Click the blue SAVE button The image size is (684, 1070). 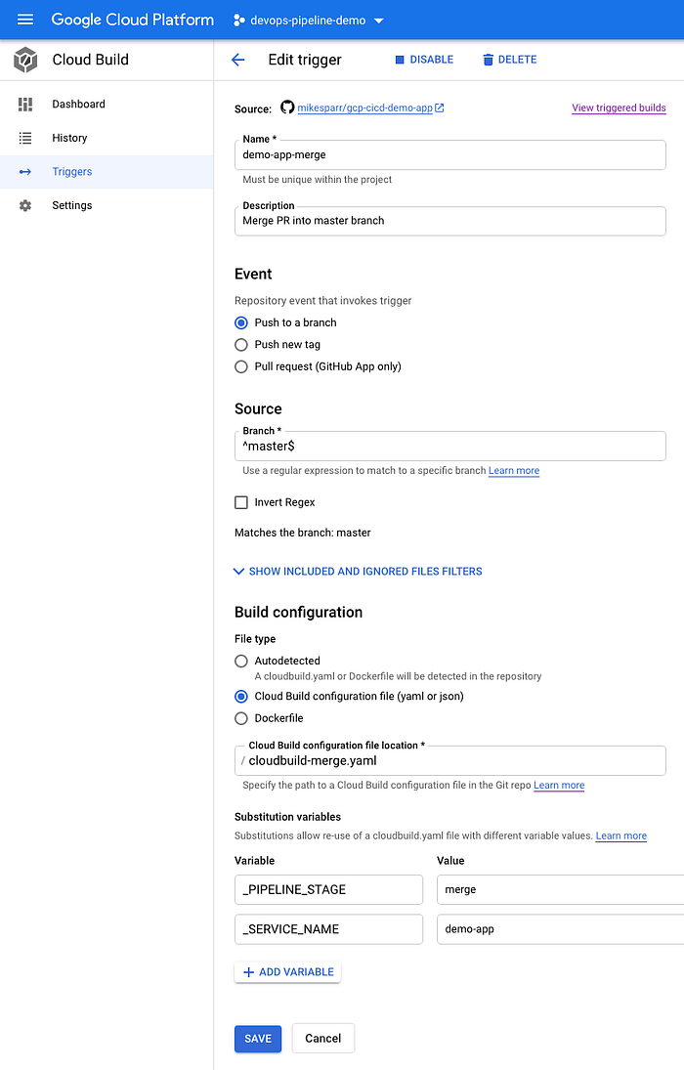tap(258, 1039)
